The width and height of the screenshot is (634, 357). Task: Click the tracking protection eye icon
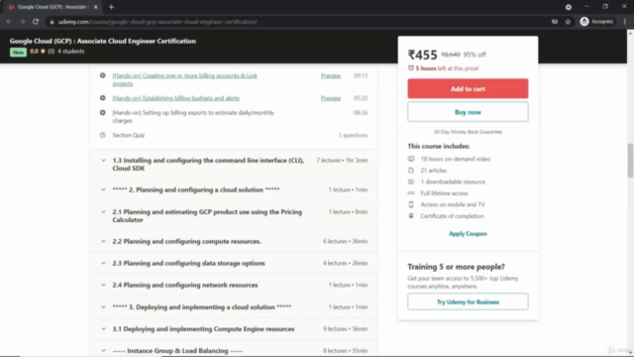click(555, 22)
